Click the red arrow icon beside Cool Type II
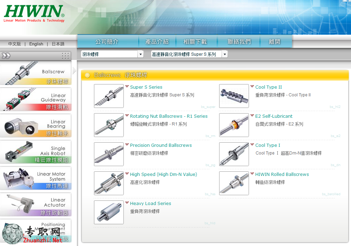 pyautogui.click(x=252, y=86)
